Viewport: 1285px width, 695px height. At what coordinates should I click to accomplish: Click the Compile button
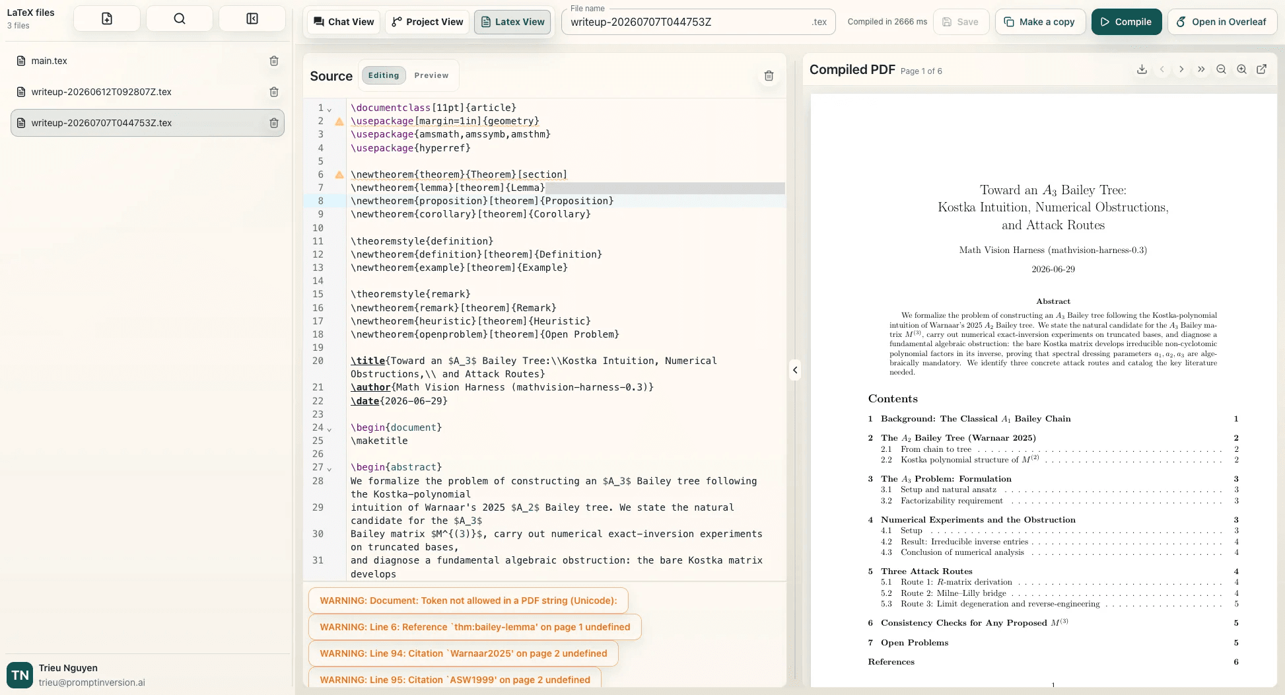[1126, 22]
